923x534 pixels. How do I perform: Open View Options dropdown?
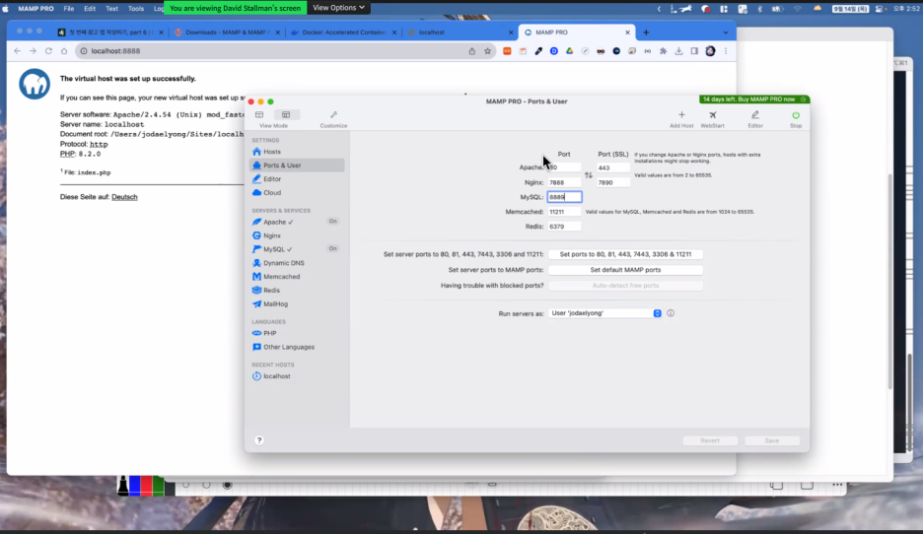coord(338,8)
